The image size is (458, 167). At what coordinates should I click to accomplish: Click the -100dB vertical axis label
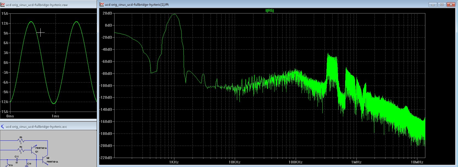106,86
